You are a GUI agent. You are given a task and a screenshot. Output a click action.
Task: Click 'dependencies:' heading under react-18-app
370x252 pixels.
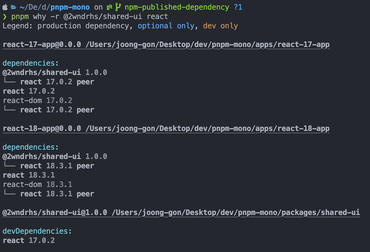coord(31,147)
